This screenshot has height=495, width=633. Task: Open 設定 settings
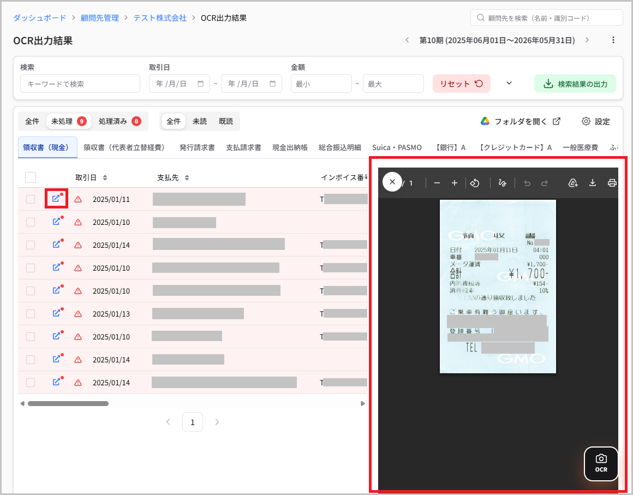596,121
